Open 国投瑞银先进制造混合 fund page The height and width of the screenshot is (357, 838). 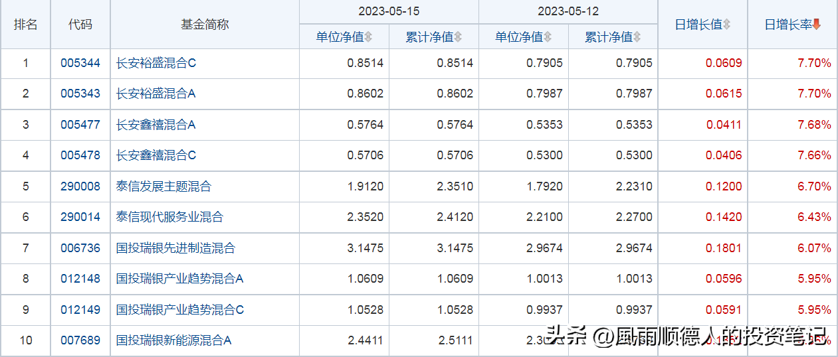pos(175,248)
